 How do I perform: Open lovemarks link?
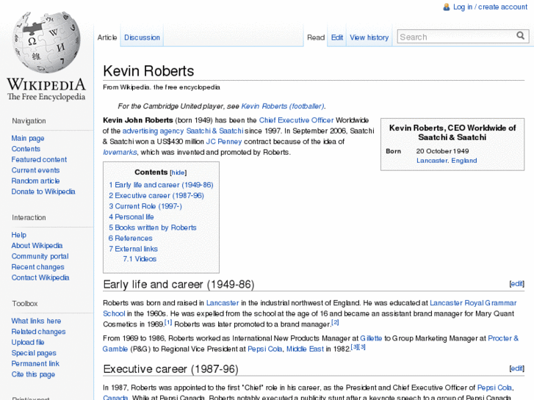pyautogui.click(x=120, y=152)
